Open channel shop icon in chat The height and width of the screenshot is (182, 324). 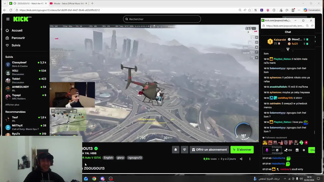[x=297, y=150]
